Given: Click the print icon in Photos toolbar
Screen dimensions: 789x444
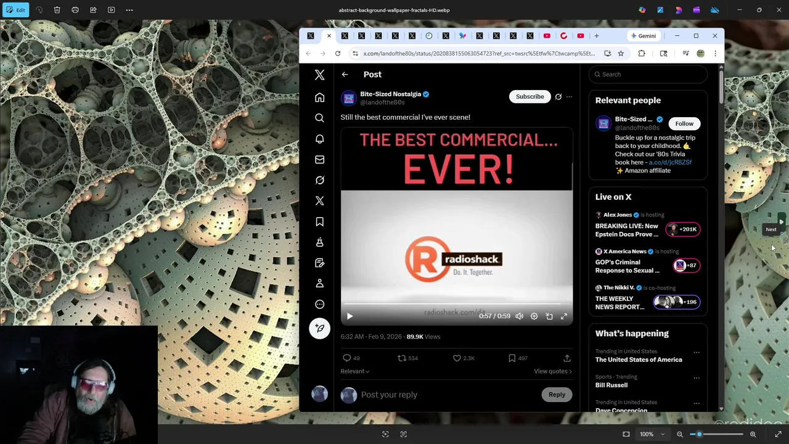Looking at the screenshot, I should [x=75, y=10].
